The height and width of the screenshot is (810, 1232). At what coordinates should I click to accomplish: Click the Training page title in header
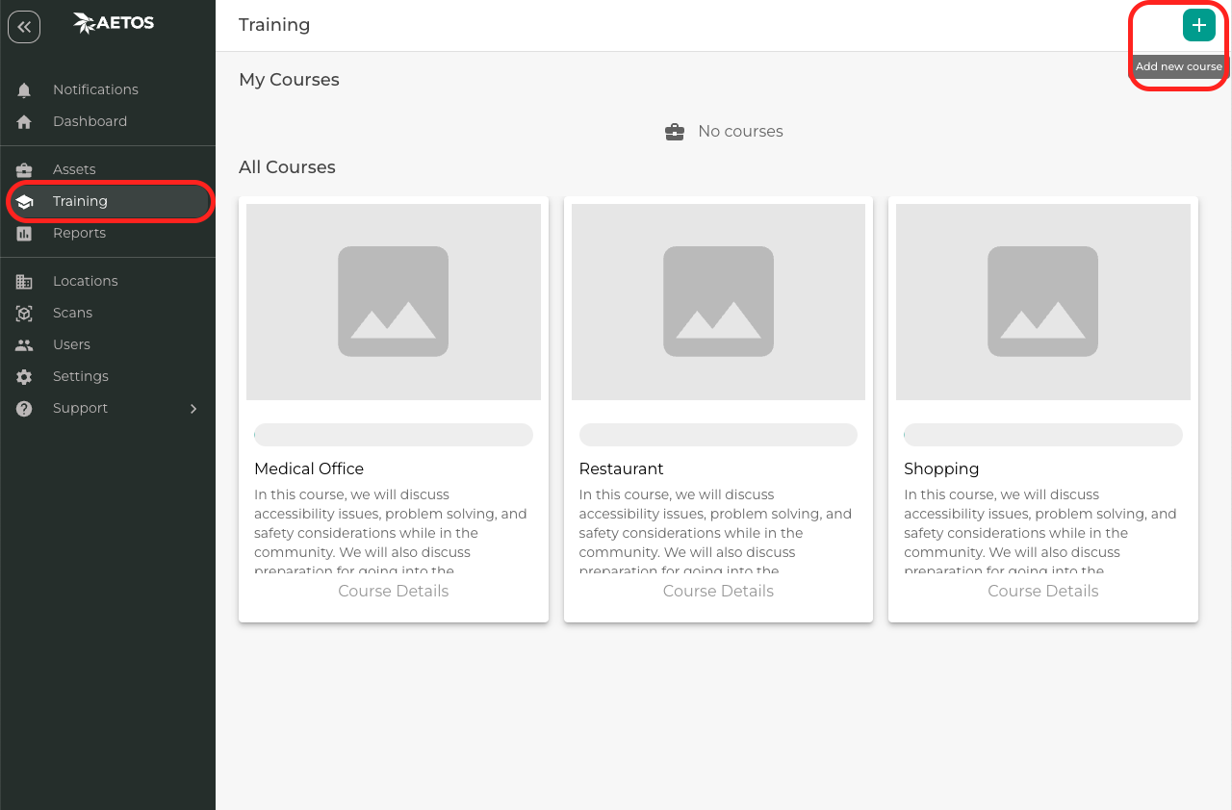coord(274,25)
